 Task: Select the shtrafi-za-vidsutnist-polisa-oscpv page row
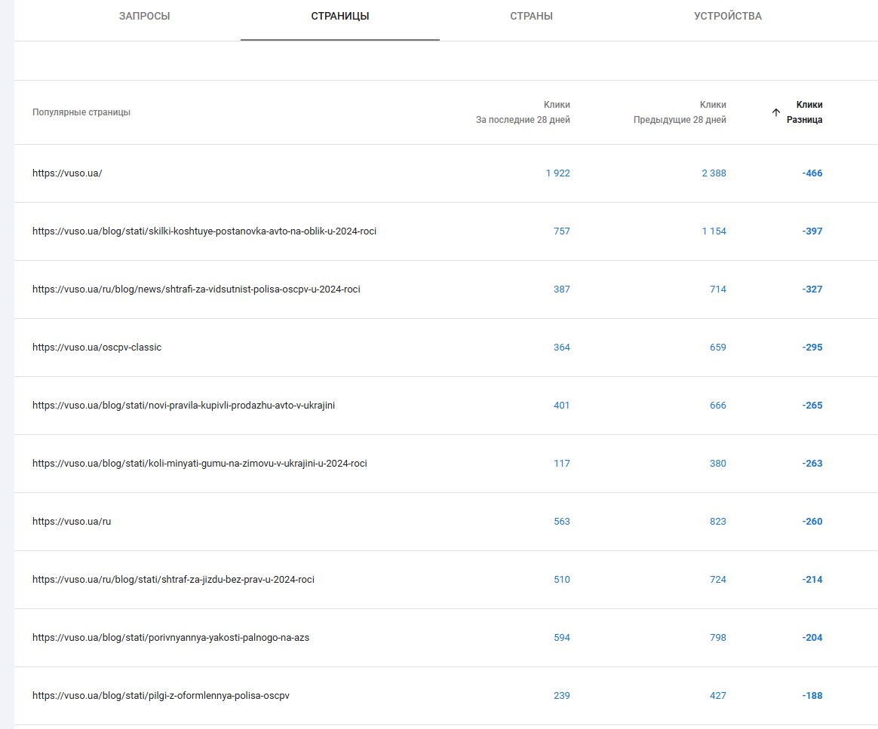196,289
